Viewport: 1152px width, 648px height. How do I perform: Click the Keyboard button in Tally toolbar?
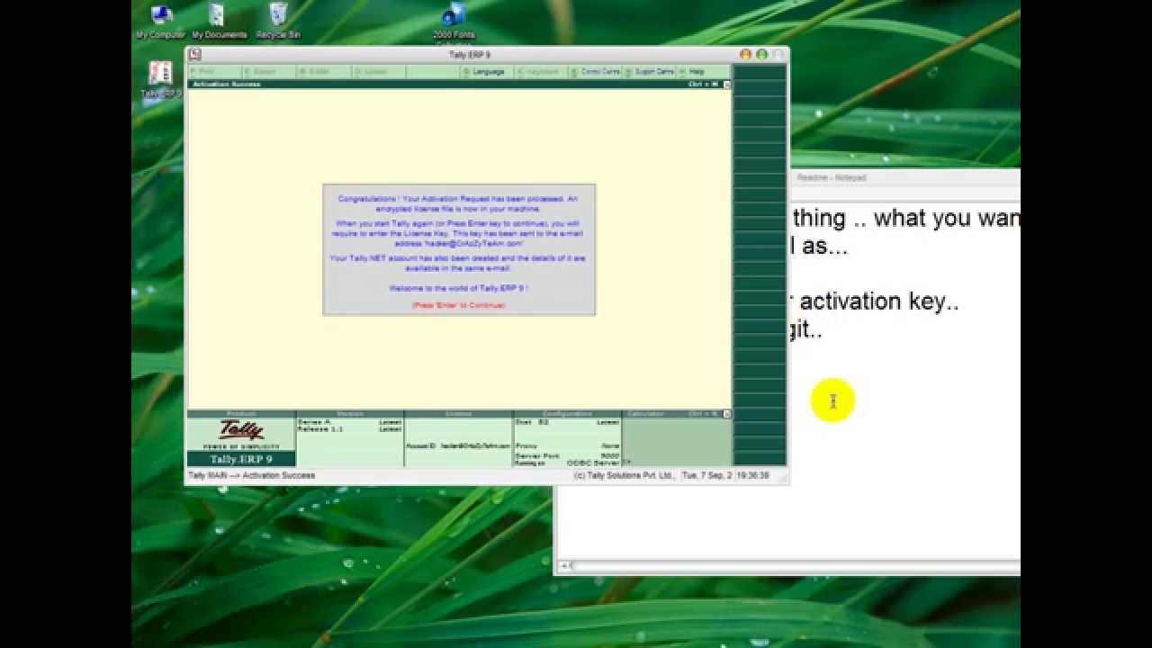click(x=542, y=71)
